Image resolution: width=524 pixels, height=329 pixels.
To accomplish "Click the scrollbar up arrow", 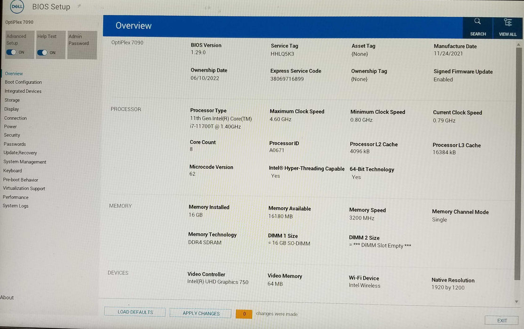I will pyautogui.click(x=518, y=45).
